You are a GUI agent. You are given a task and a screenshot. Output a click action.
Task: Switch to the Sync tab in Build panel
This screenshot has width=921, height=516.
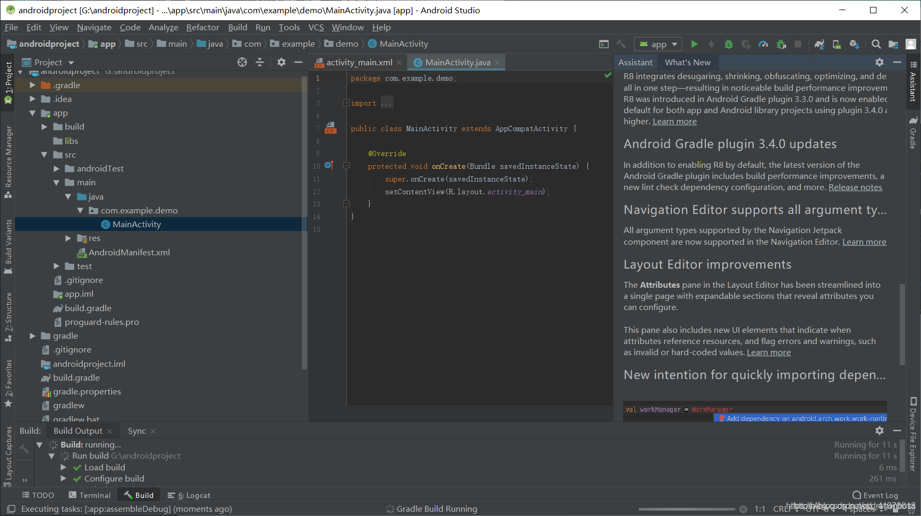tap(137, 431)
